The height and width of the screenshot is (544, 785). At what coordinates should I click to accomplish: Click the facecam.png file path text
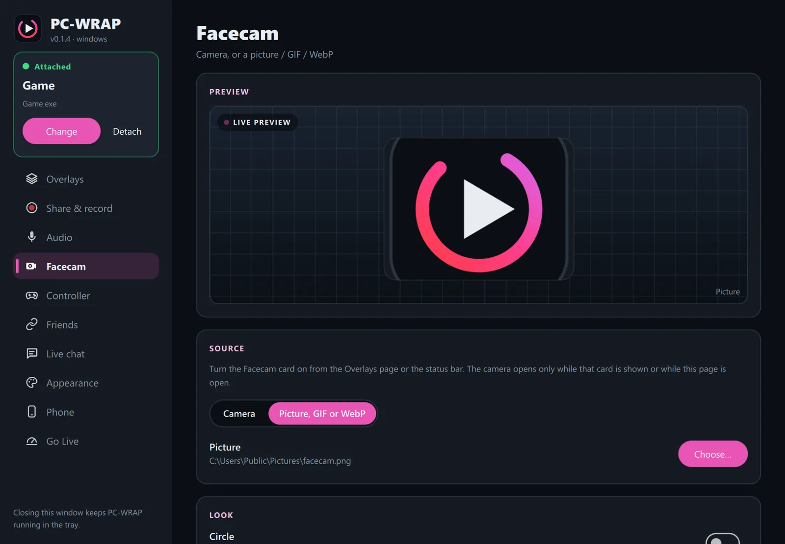(x=280, y=461)
